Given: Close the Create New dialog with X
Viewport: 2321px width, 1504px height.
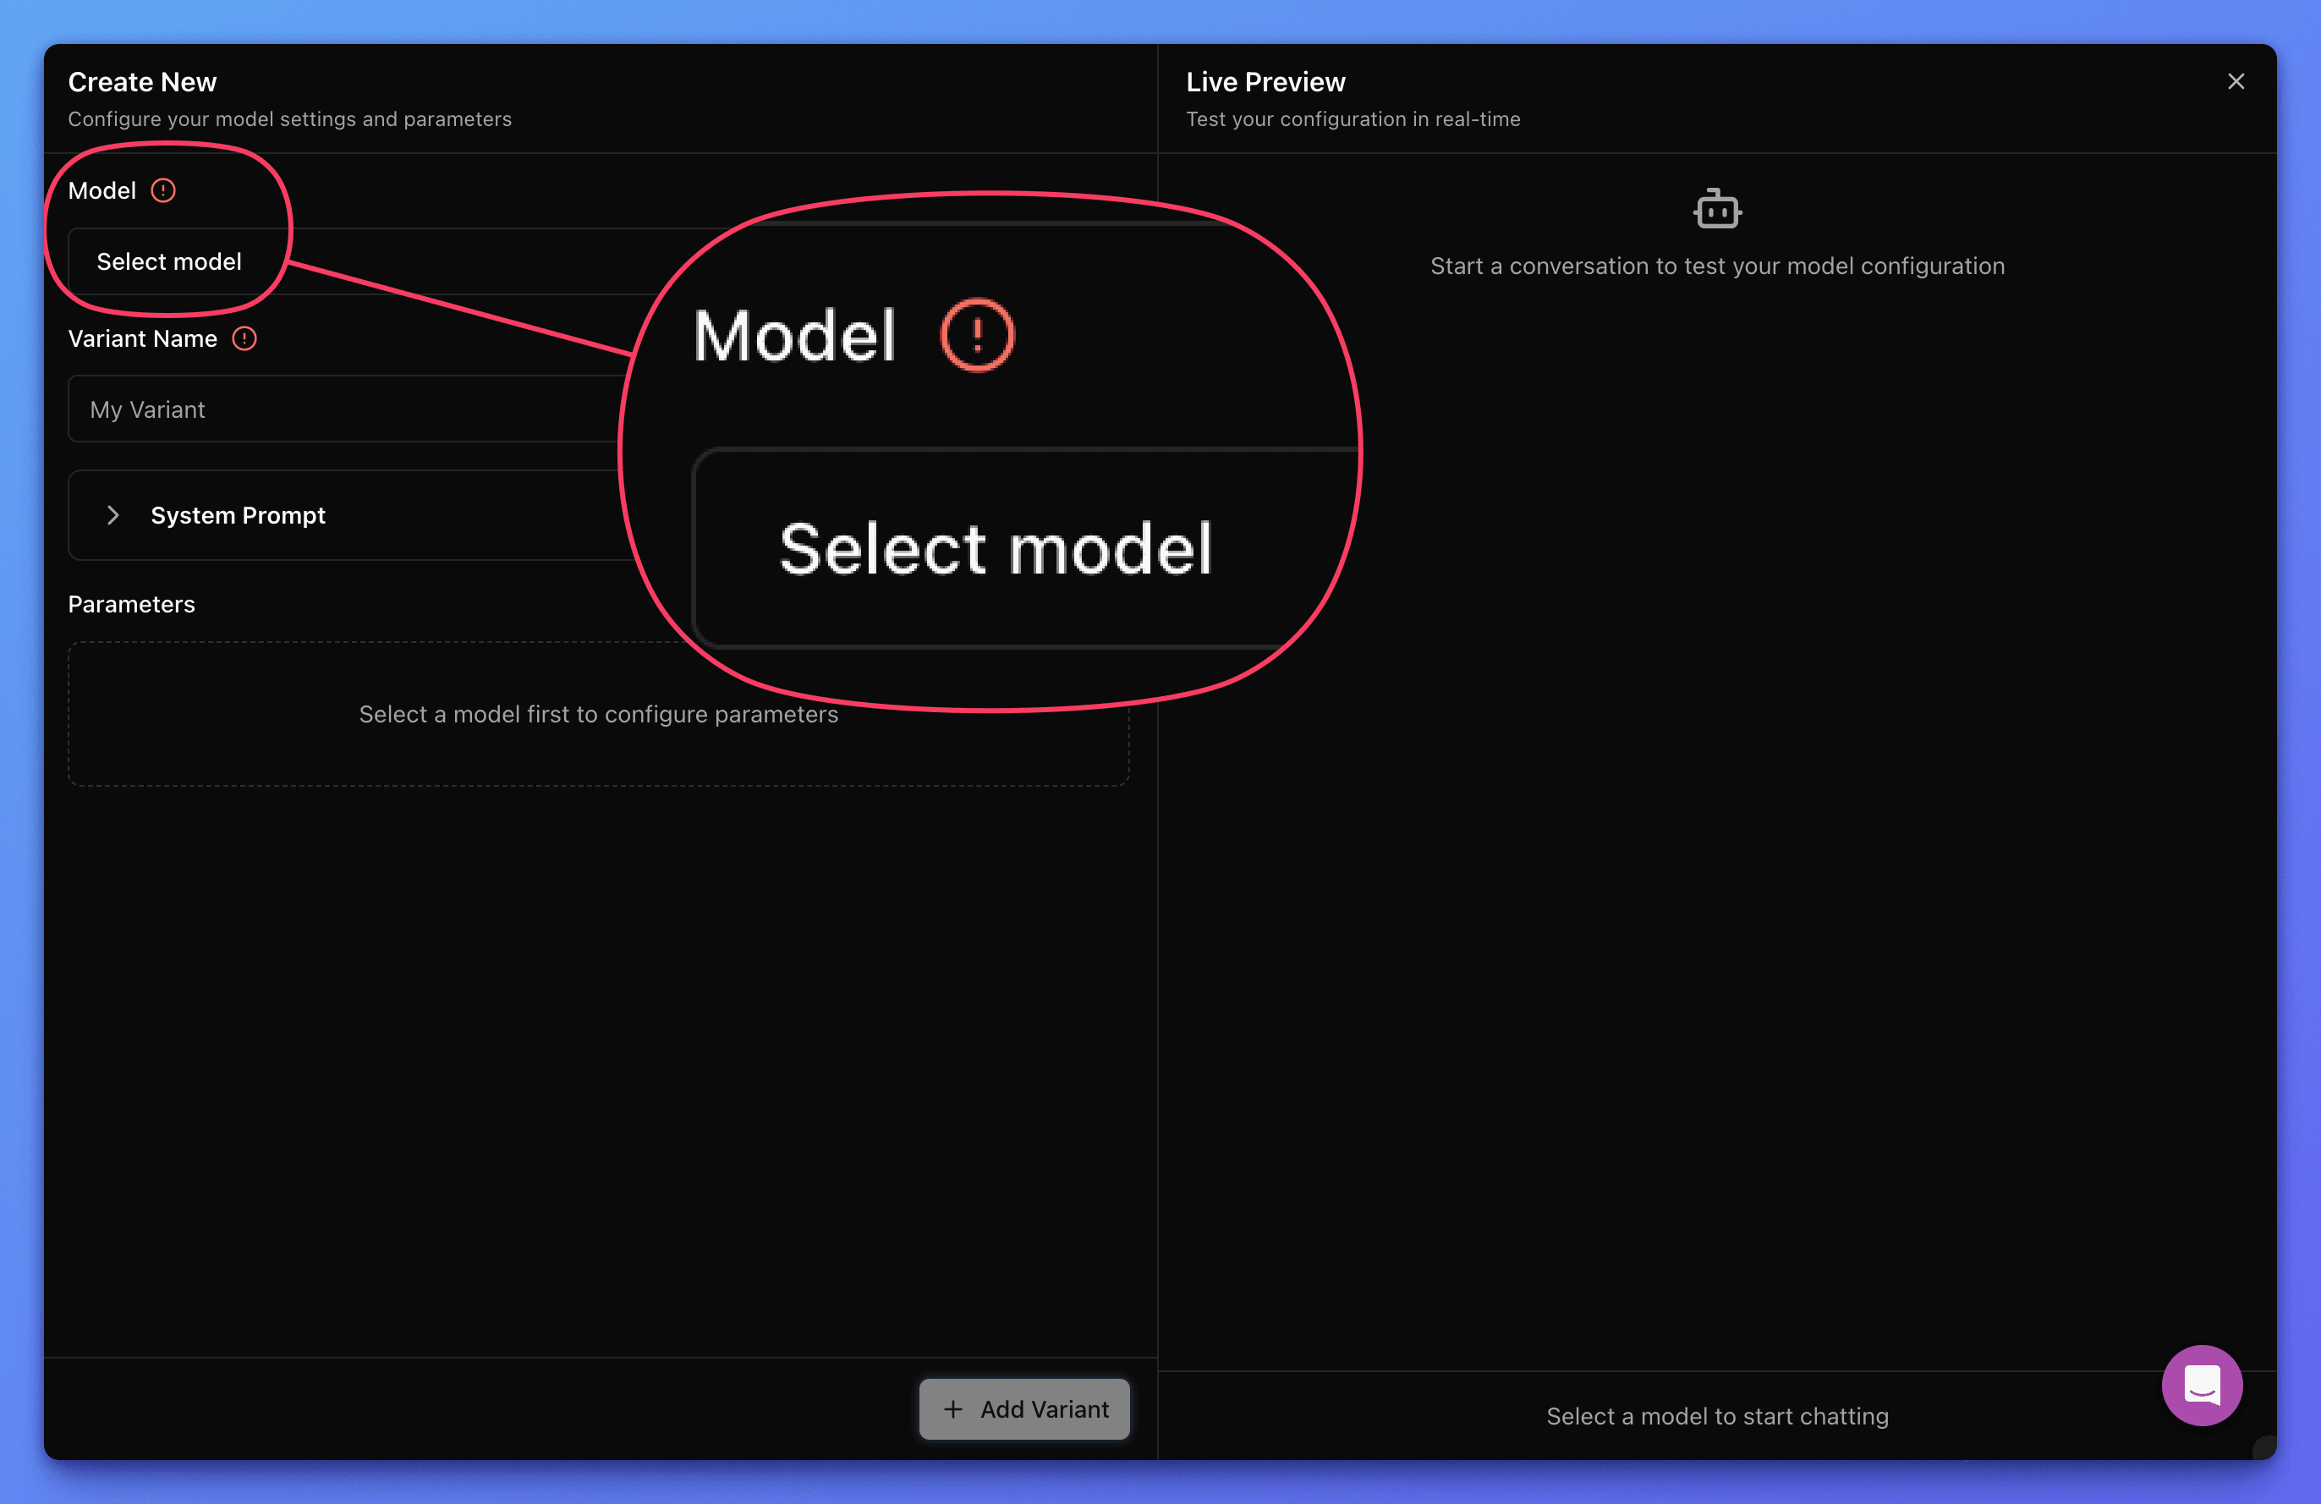Looking at the screenshot, I should (2236, 82).
